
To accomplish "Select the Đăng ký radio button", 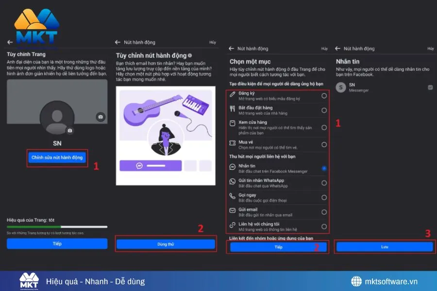I will (324, 96).
